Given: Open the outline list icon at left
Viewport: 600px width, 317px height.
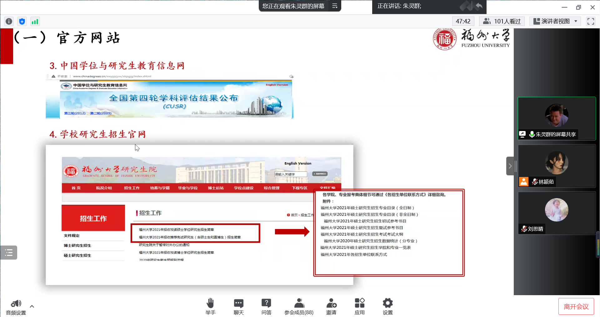Looking at the screenshot, I should (9, 253).
